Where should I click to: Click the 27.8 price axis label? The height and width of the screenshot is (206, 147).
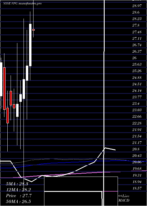(x=136, y=25)
